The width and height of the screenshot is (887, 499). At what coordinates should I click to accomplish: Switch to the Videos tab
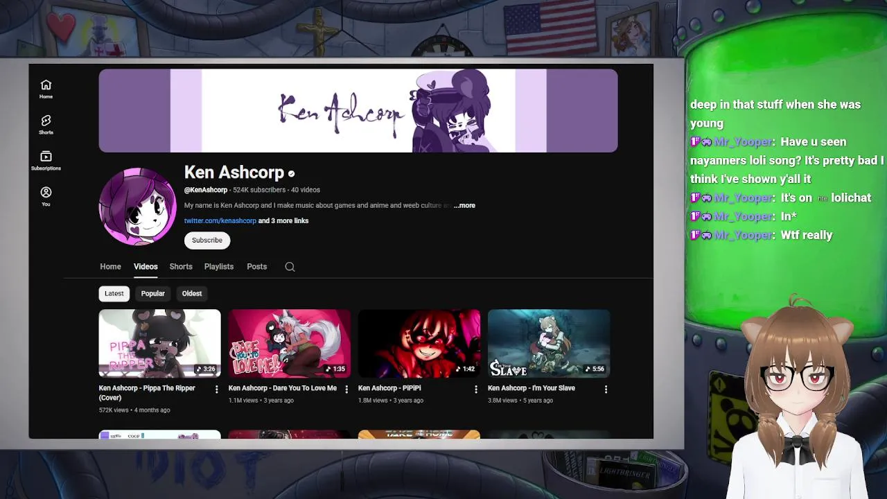tap(146, 266)
